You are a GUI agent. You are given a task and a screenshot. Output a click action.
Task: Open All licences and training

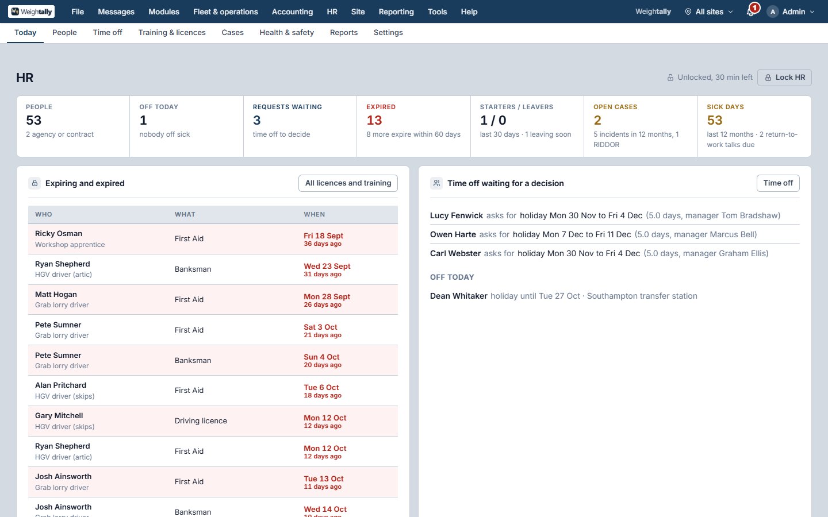coord(348,183)
